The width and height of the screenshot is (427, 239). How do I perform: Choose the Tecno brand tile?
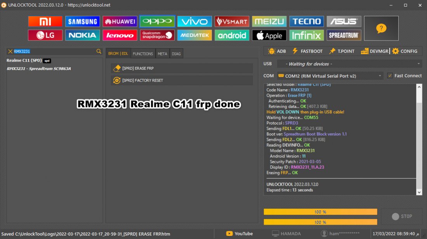click(x=306, y=21)
